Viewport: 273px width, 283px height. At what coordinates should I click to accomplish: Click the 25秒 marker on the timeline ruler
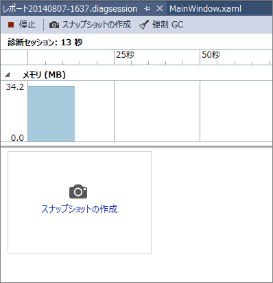126,55
